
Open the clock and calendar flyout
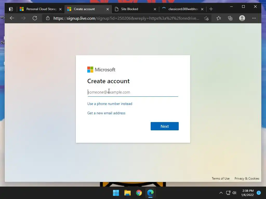point(248,193)
